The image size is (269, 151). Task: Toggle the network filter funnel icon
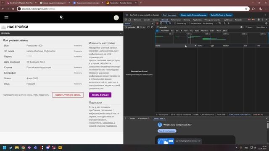tap(166, 23)
